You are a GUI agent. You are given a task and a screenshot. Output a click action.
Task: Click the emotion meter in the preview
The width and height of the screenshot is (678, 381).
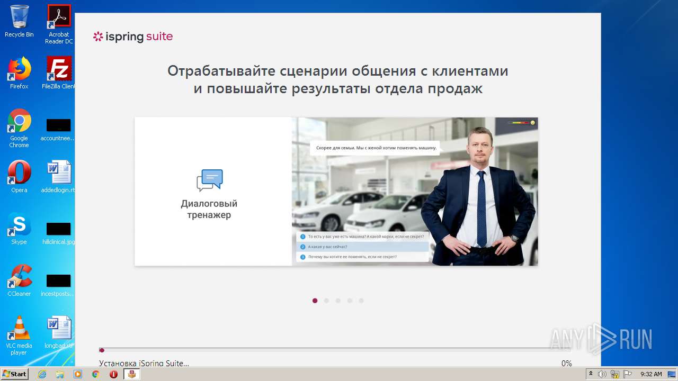[x=522, y=122]
